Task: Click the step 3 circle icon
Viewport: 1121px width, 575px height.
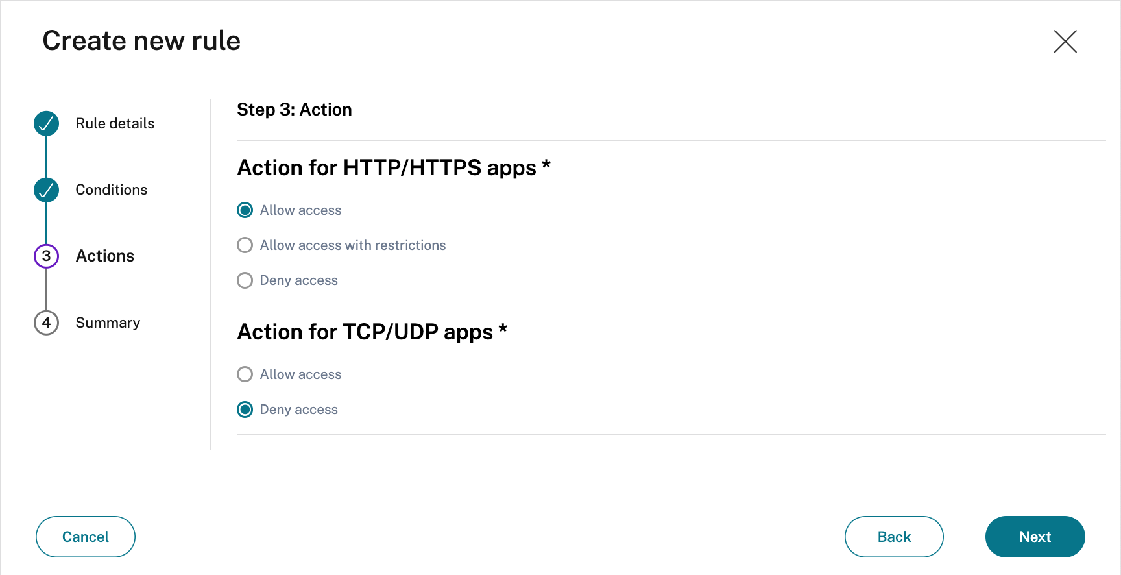Action: click(46, 256)
